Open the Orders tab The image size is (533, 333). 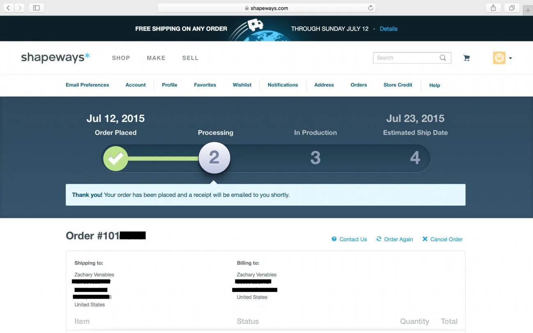tap(359, 85)
